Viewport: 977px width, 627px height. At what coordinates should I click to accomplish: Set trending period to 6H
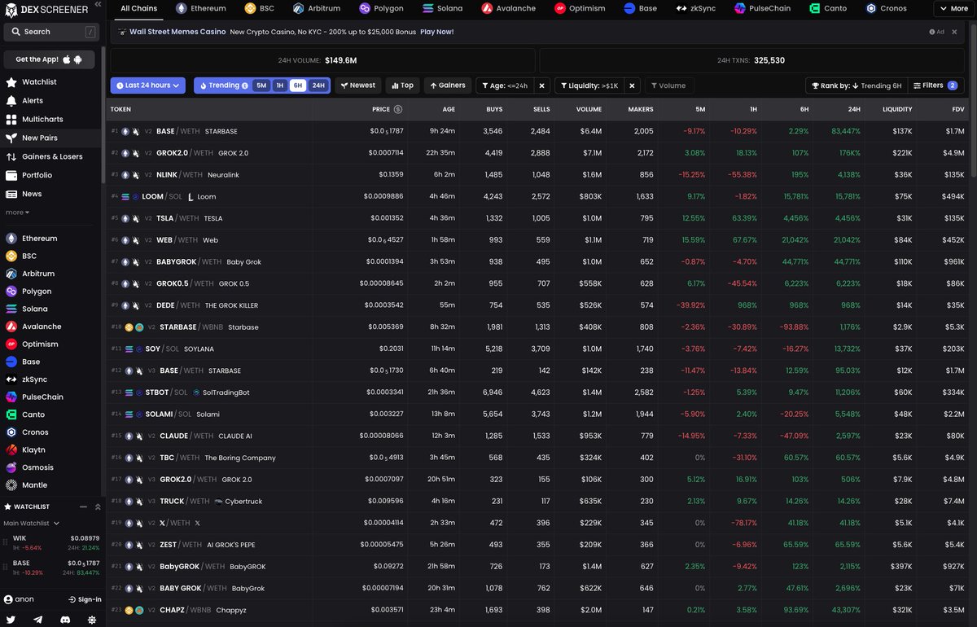click(x=298, y=85)
